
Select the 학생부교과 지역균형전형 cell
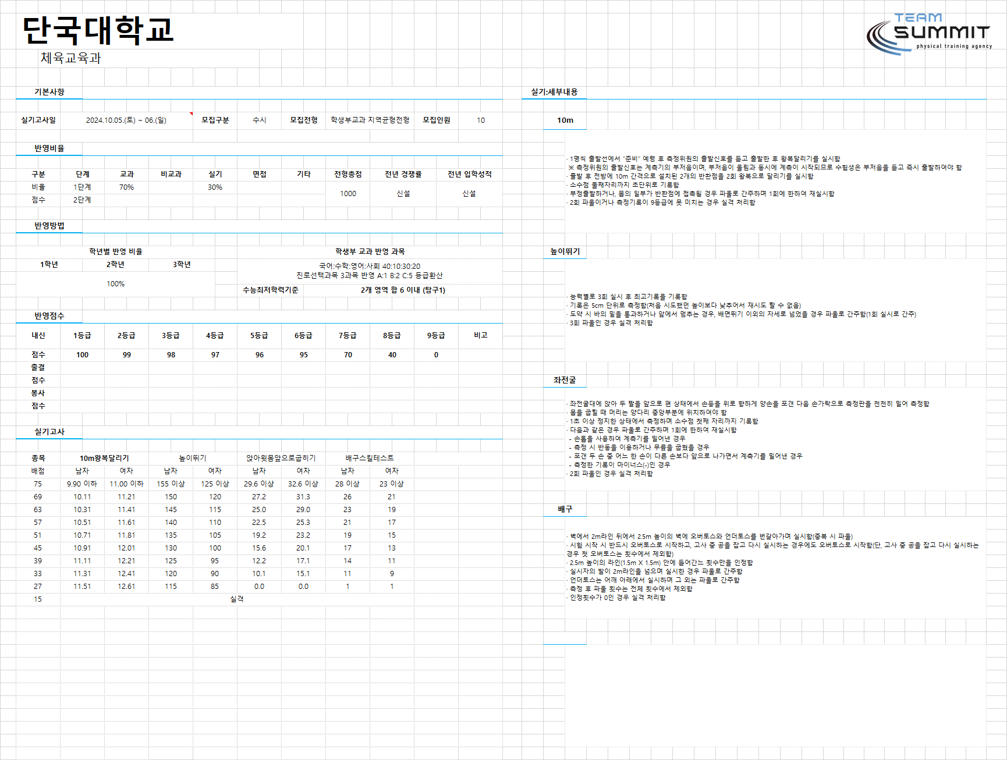[x=370, y=120]
